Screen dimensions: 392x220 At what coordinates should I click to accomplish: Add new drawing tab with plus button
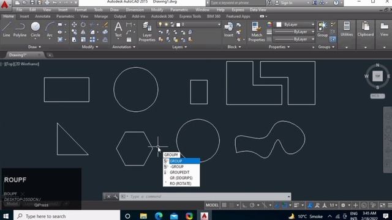click(x=50, y=55)
